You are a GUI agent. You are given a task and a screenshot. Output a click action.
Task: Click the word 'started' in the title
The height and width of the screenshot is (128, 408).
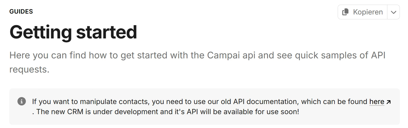click(106, 32)
